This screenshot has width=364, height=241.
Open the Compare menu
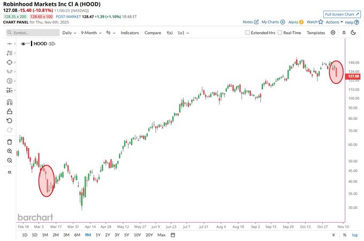point(153,33)
